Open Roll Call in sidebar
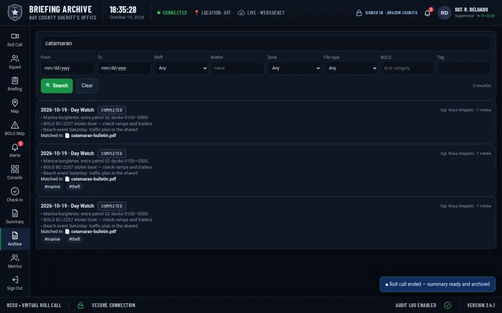The height and width of the screenshot is (313, 502). click(x=15, y=40)
